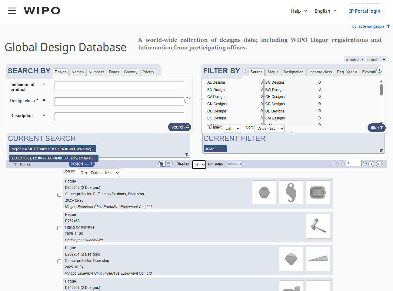Switch to the Priority search tab

148,72
